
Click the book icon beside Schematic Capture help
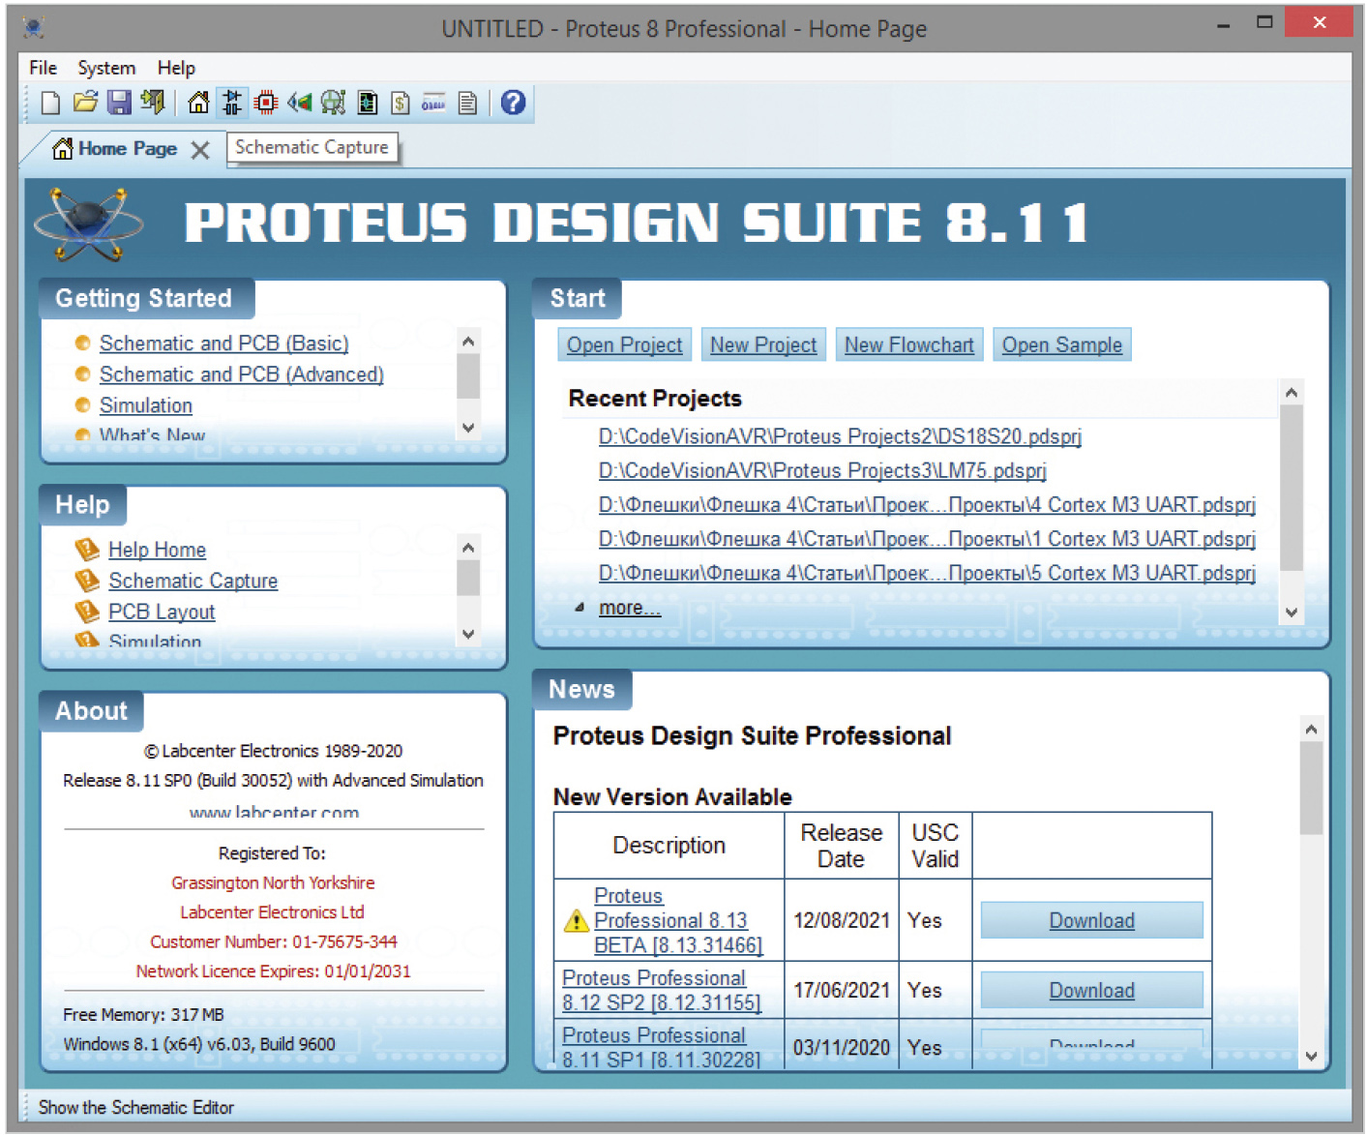87,581
